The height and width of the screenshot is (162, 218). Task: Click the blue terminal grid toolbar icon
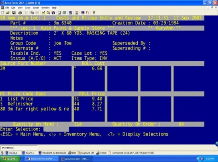coord(71,13)
